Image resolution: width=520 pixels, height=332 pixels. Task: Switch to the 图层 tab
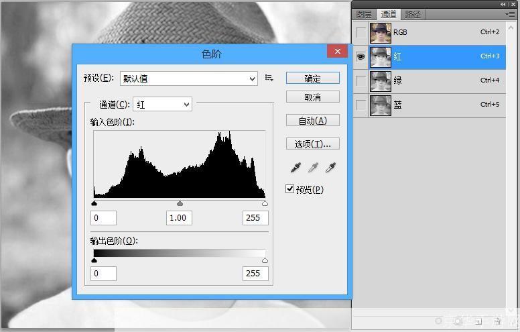(x=364, y=14)
